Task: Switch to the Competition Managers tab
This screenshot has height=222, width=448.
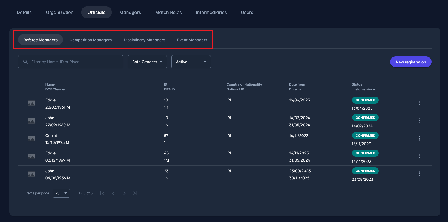Action: (x=91, y=40)
